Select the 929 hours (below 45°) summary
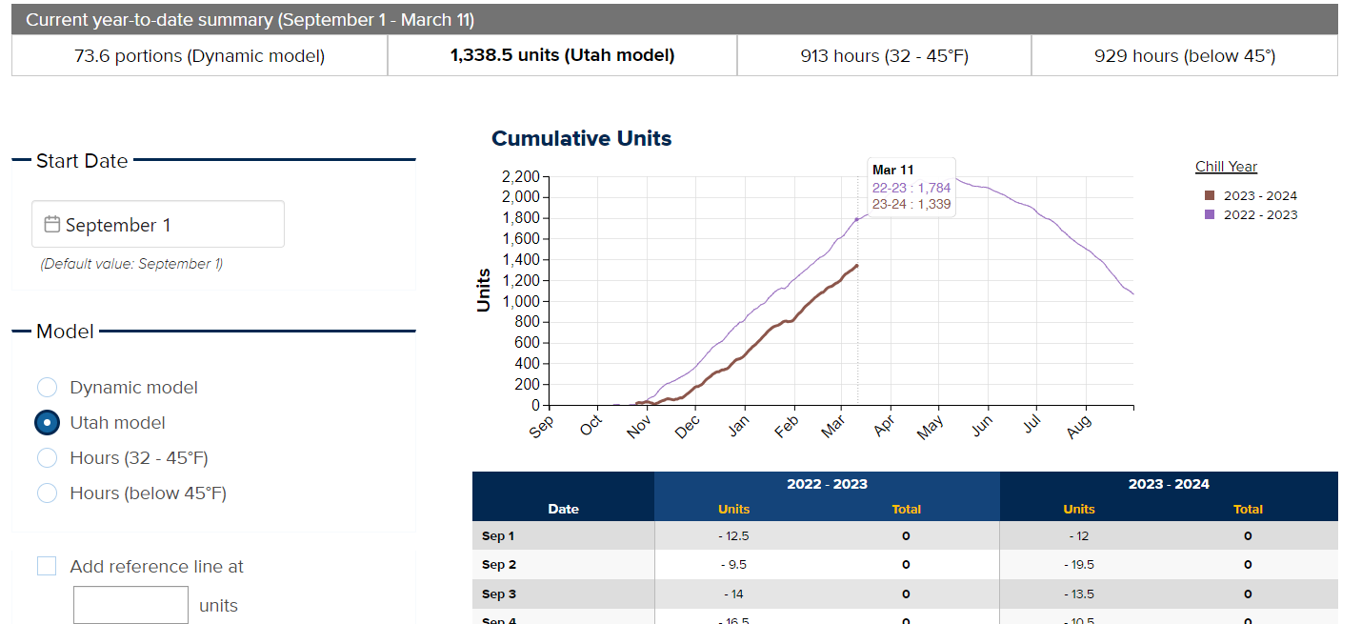The image size is (1362, 624). (1184, 56)
